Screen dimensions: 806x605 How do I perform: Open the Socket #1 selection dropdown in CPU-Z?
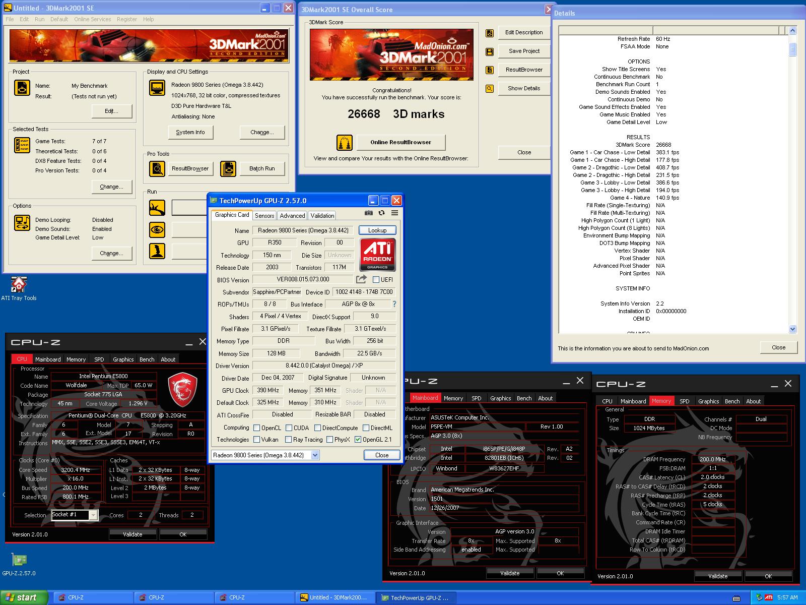(93, 515)
